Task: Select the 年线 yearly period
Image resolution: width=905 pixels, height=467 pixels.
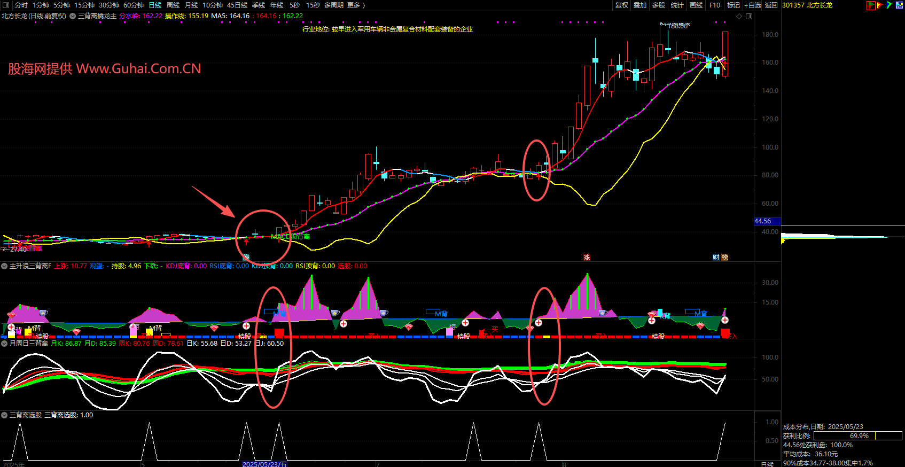Action: coord(277,5)
